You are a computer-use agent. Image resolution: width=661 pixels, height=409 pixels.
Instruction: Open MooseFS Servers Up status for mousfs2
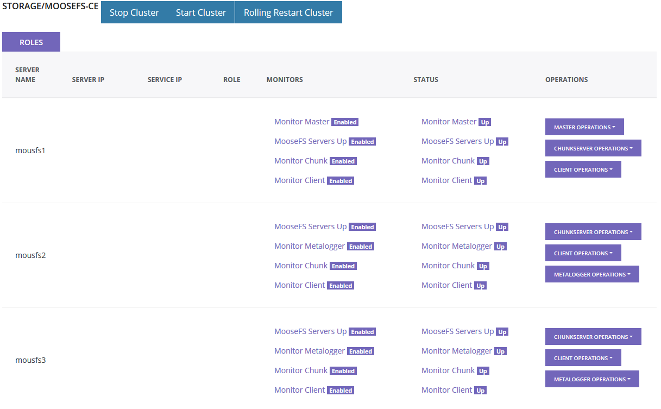458,226
